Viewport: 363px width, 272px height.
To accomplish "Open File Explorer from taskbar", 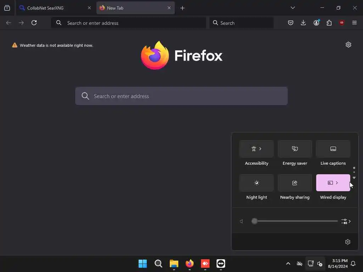I will coord(174,263).
